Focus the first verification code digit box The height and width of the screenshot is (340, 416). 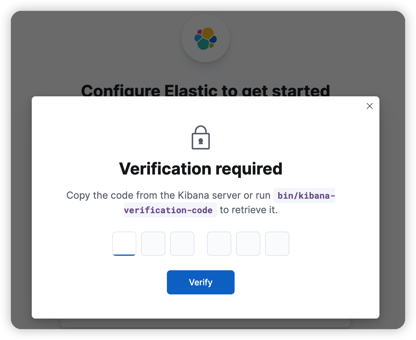124,243
